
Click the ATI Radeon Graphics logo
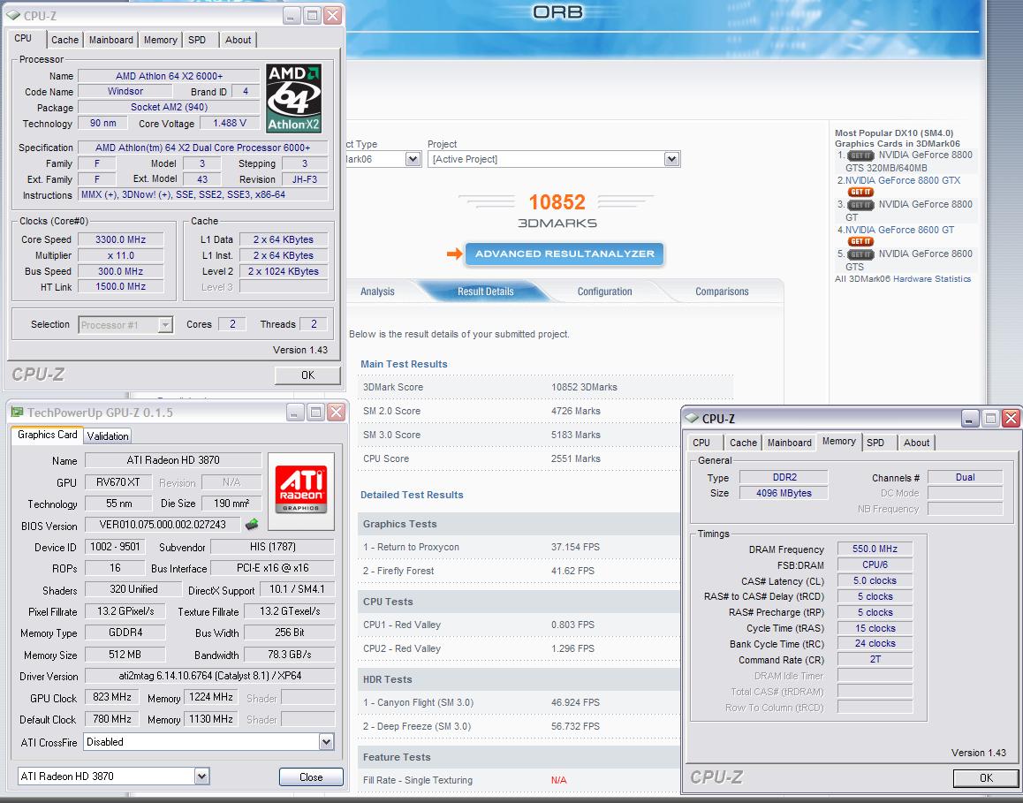coord(300,490)
